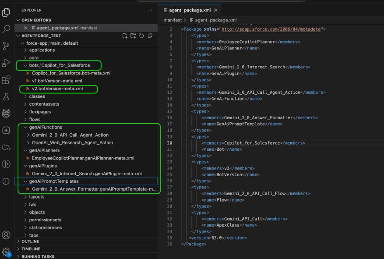Image resolution: width=384 pixels, height=259 pixels.
Task: Collapse the AGENTFORCE_TEST section
Action: [41, 36]
